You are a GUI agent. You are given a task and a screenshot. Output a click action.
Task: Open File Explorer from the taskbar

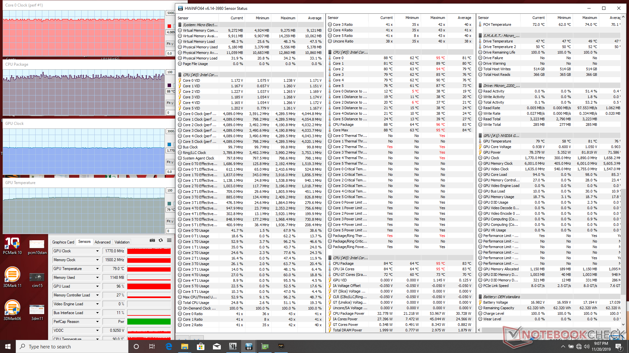(x=185, y=346)
